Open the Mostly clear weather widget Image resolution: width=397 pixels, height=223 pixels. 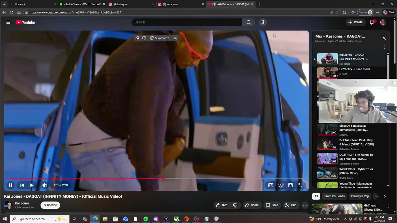click(x=324, y=219)
